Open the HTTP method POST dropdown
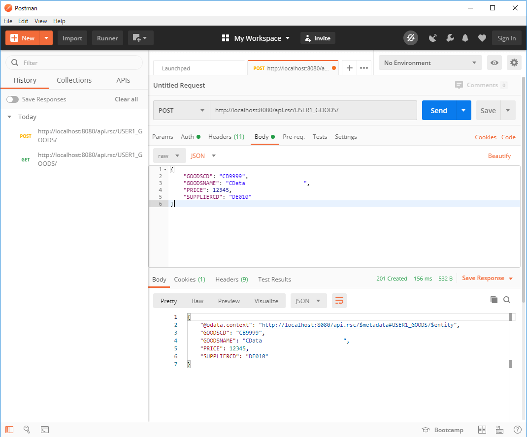Viewport: 527px width, 437px height. coord(181,111)
